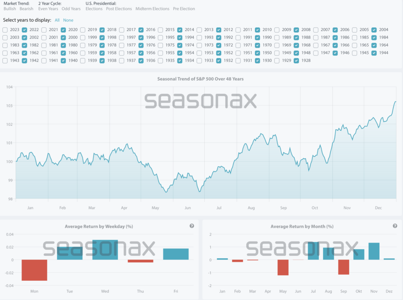
Task: Deselect all years with None link
Action: [x=68, y=20]
